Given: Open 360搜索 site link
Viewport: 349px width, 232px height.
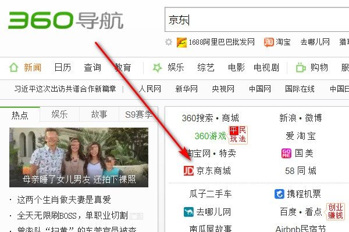Looking at the screenshot, I should 197,118.
